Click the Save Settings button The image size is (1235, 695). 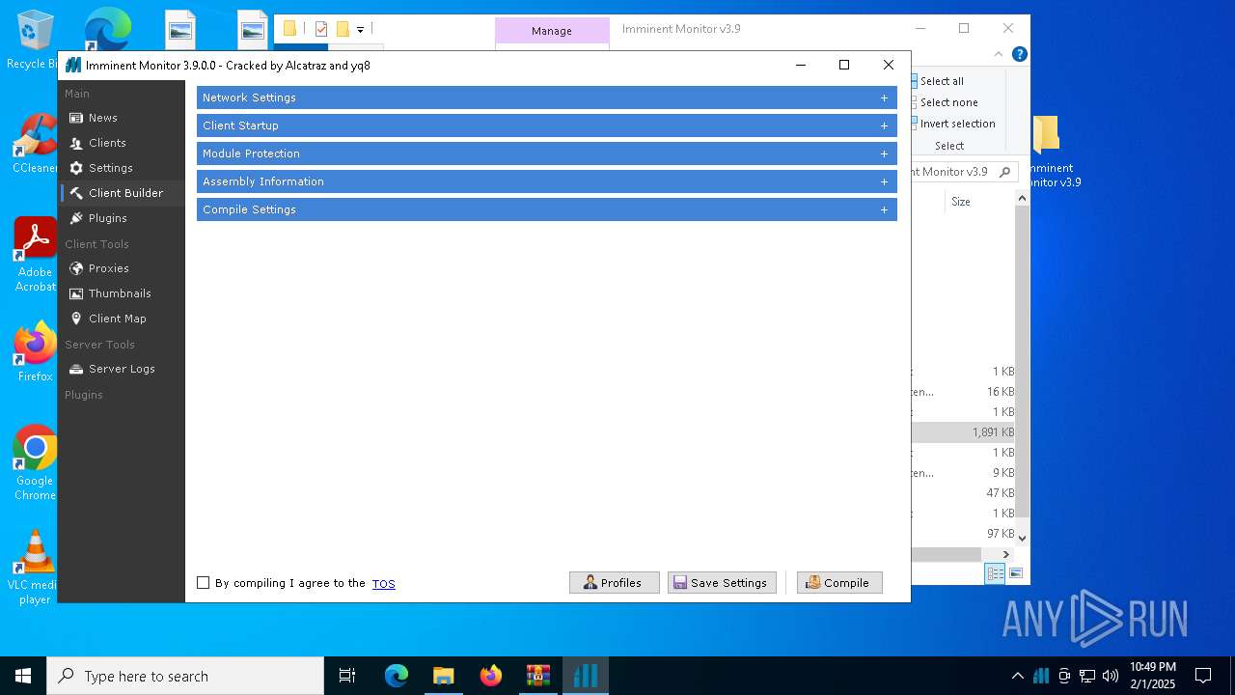point(722,583)
